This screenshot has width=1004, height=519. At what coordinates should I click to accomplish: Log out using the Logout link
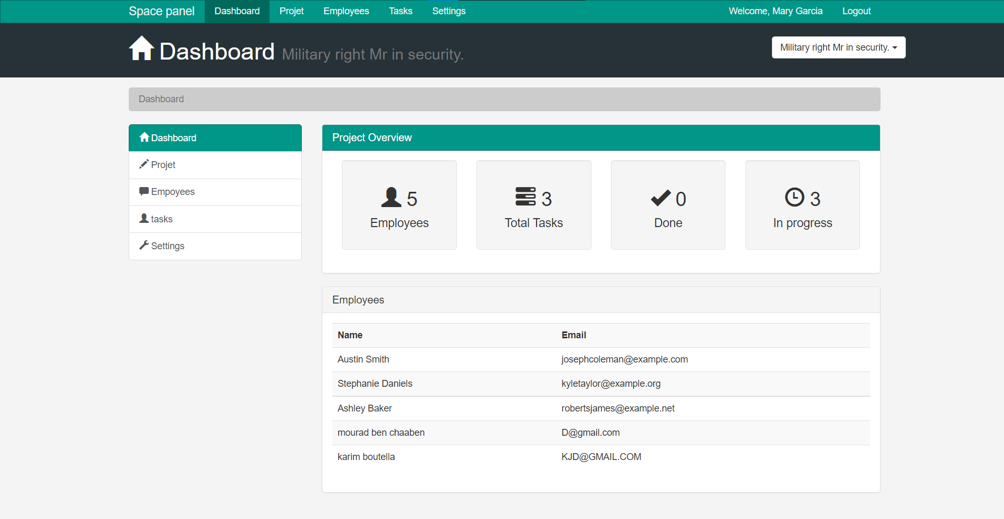click(x=856, y=11)
